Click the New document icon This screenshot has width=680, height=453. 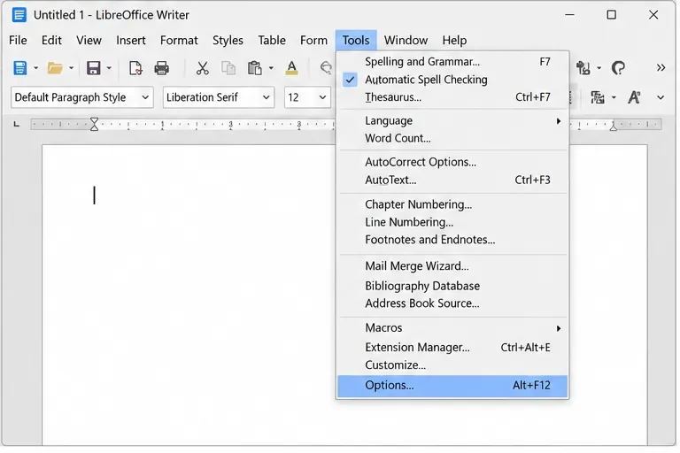[20, 68]
